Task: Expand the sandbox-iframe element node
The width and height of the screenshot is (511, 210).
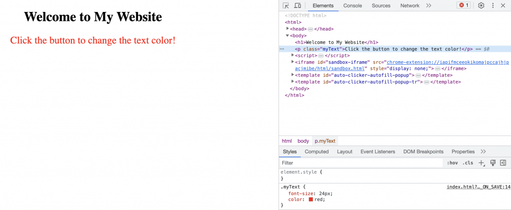Action: [293, 62]
